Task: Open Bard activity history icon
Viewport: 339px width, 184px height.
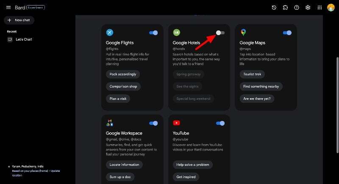Action: click(x=274, y=8)
